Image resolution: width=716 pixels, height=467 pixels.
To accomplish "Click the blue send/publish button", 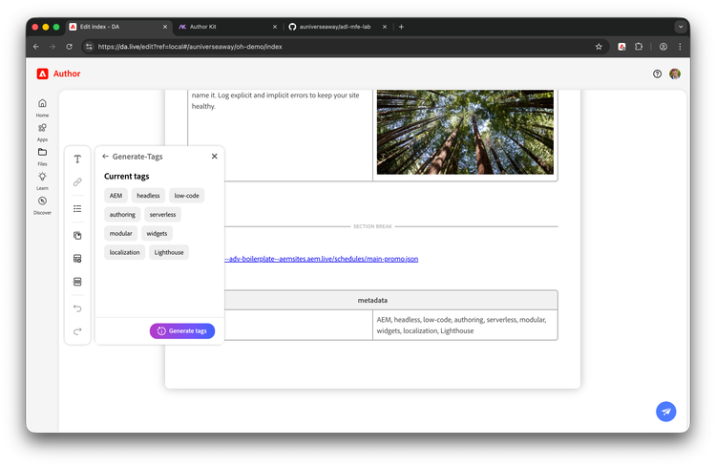I will 666,411.
